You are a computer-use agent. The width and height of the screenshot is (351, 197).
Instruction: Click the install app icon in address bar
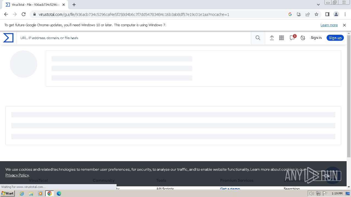(299, 14)
